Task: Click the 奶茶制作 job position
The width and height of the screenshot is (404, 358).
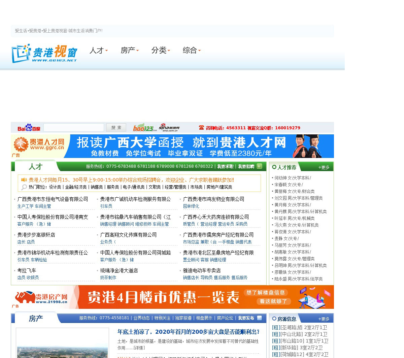Action: (108, 278)
